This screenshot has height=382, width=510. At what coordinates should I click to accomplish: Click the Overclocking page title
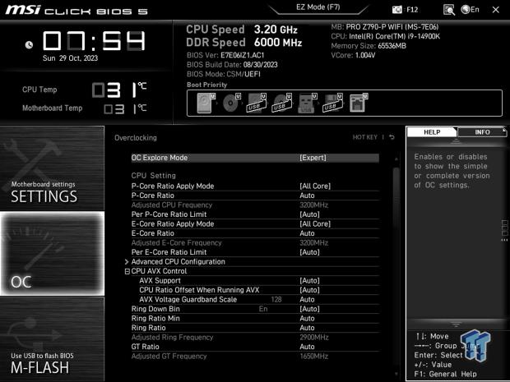136,138
